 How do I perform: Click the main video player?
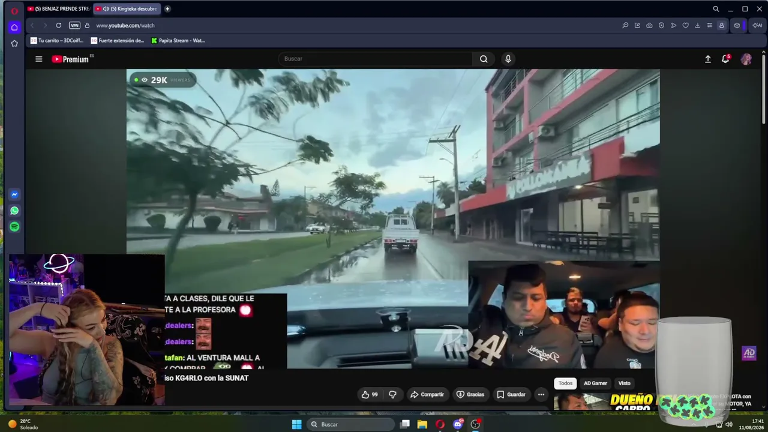pyautogui.click(x=393, y=219)
